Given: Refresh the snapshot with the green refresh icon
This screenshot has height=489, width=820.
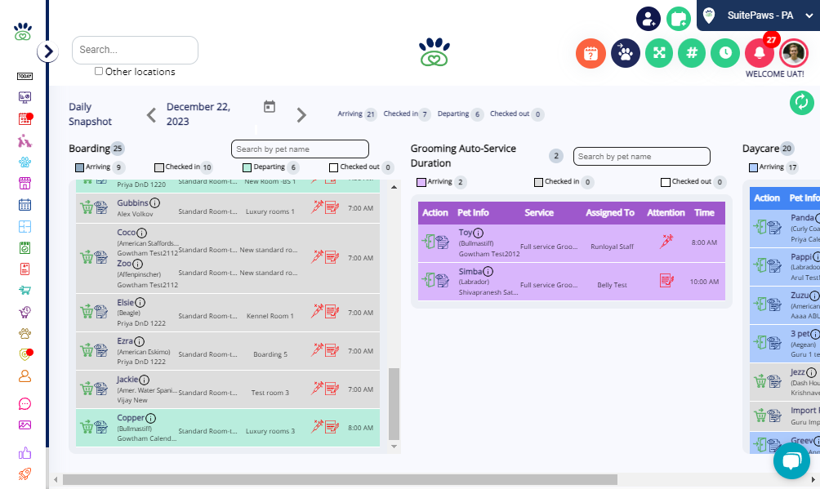Looking at the screenshot, I should coord(802,102).
